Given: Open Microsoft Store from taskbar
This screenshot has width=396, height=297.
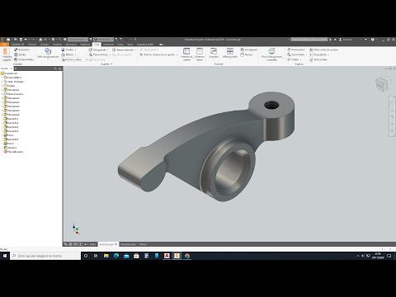Looking at the screenshot, I should pos(136,256).
